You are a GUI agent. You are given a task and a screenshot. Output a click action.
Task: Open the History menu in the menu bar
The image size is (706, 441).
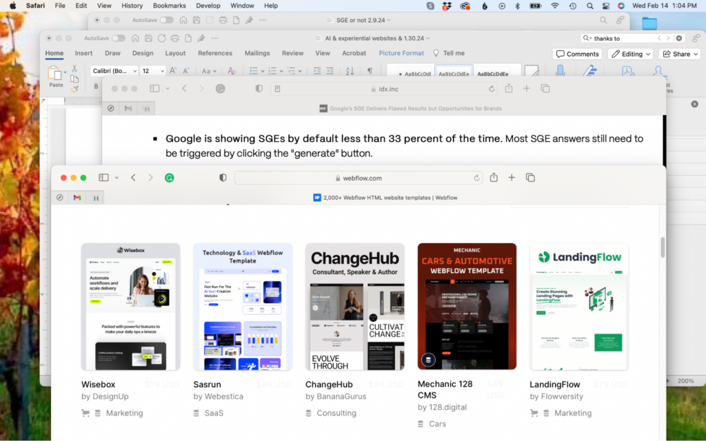tap(132, 6)
